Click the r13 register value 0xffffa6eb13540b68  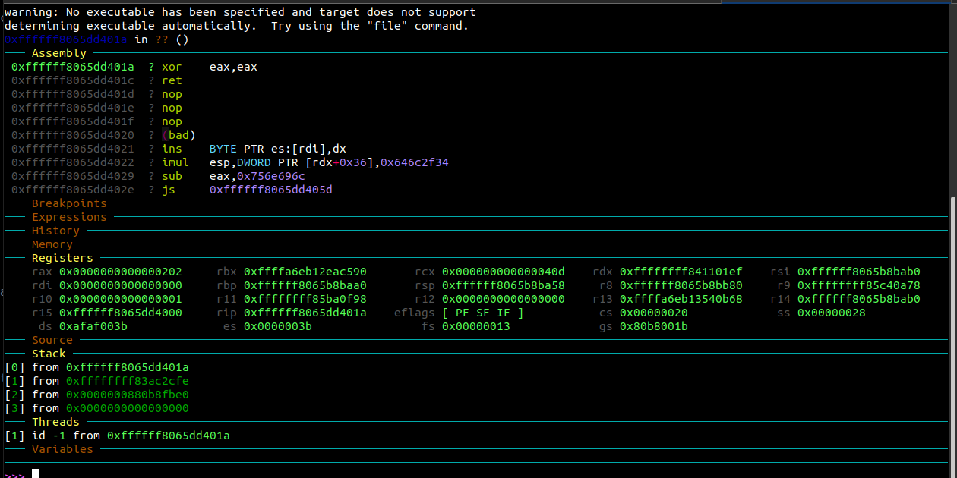tap(681, 299)
